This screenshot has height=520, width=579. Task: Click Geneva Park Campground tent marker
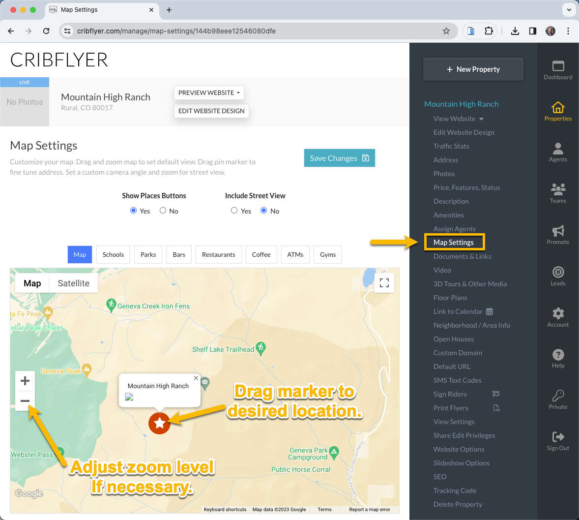[334, 453]
